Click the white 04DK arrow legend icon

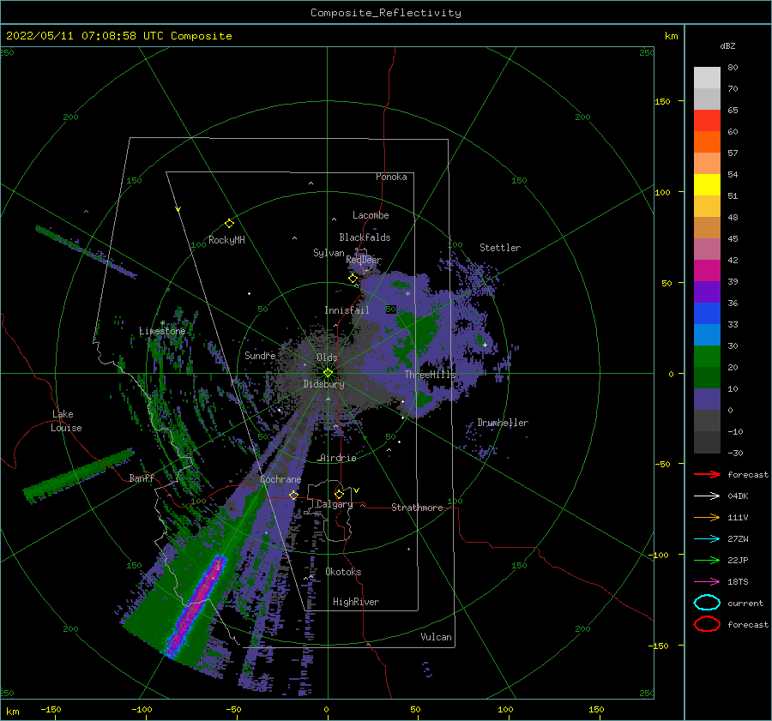coord(707,496)
